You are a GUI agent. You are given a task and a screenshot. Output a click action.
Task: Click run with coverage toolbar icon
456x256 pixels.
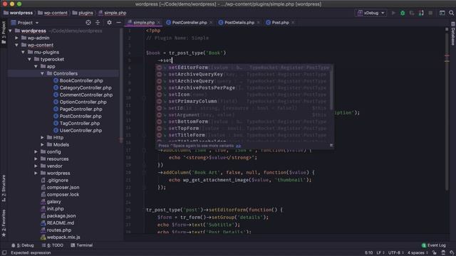tap(412, 13)
